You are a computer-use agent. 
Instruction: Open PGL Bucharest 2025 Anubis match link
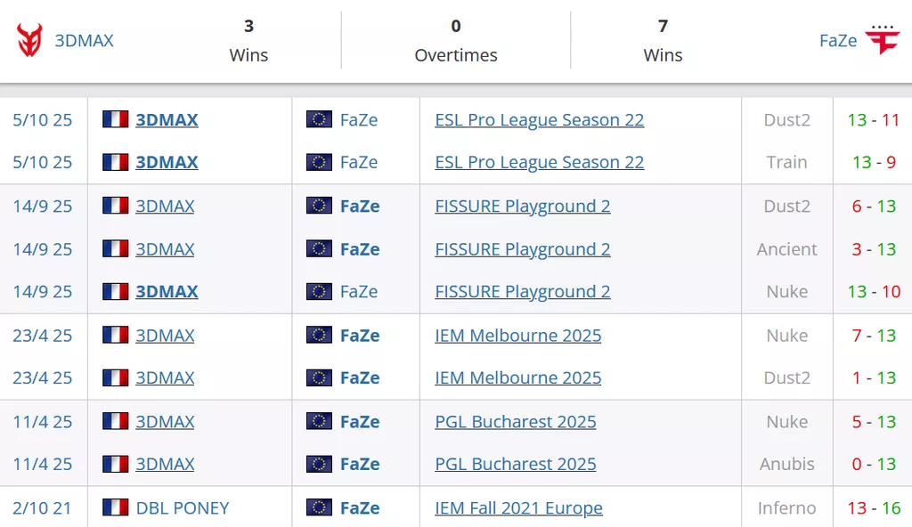515,464
